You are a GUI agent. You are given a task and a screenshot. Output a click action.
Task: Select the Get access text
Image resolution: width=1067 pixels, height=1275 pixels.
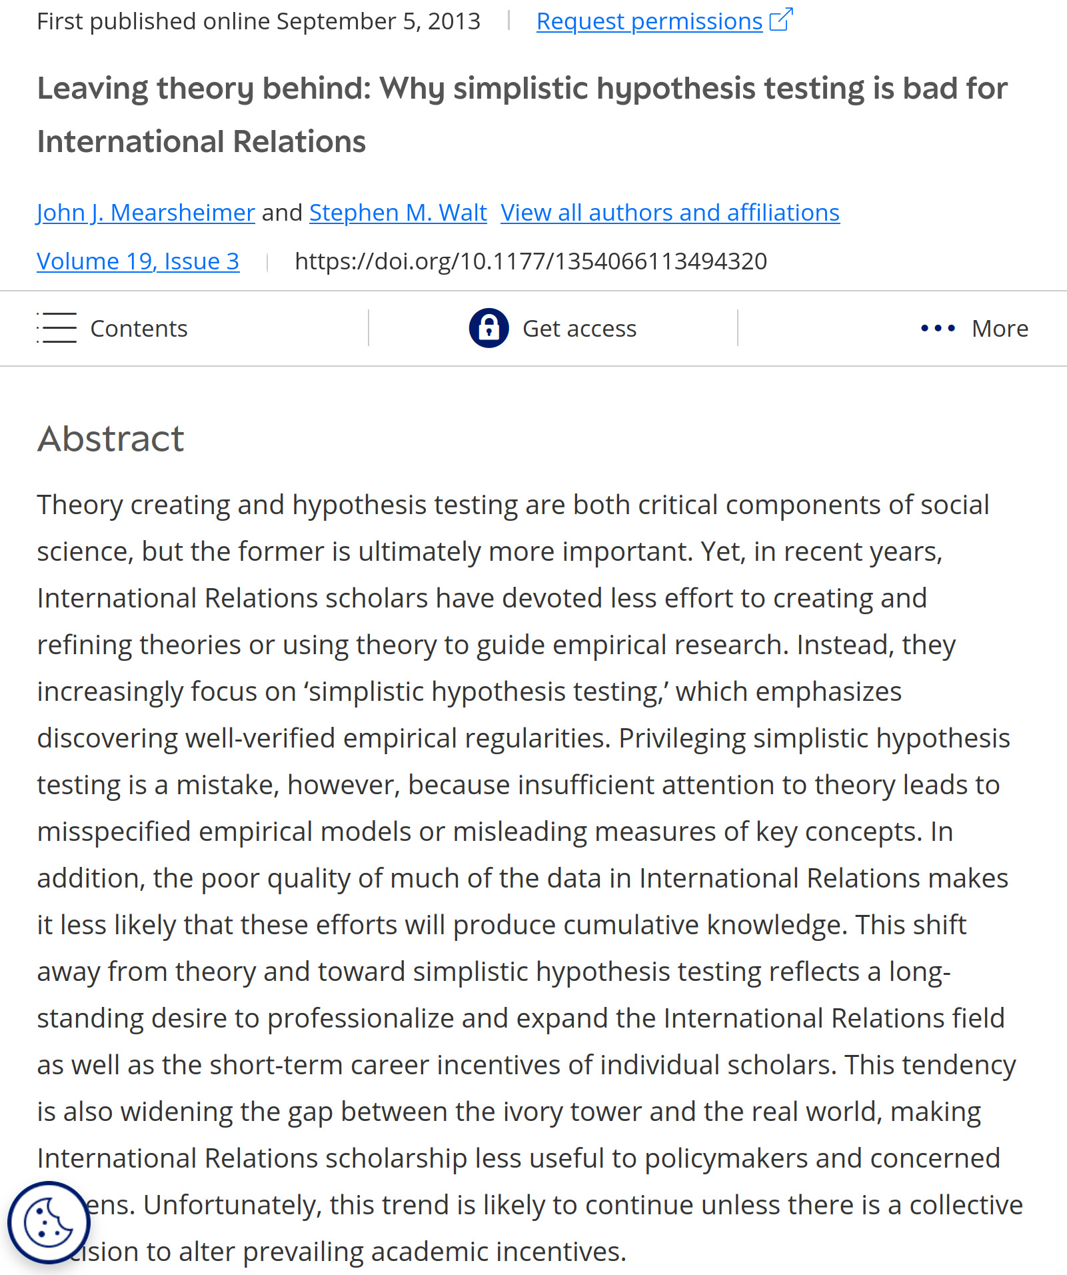[x=579, y=329]
